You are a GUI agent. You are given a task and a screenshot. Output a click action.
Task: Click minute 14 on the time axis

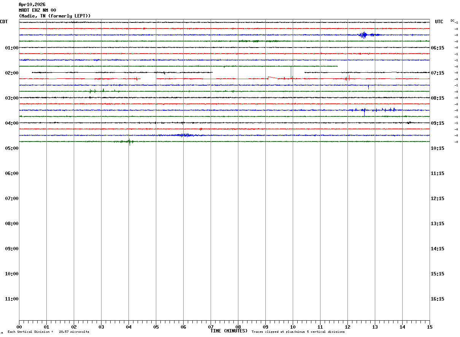click(x=402, y=327)
